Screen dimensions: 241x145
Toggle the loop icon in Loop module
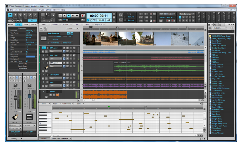[x=120, y=15]
